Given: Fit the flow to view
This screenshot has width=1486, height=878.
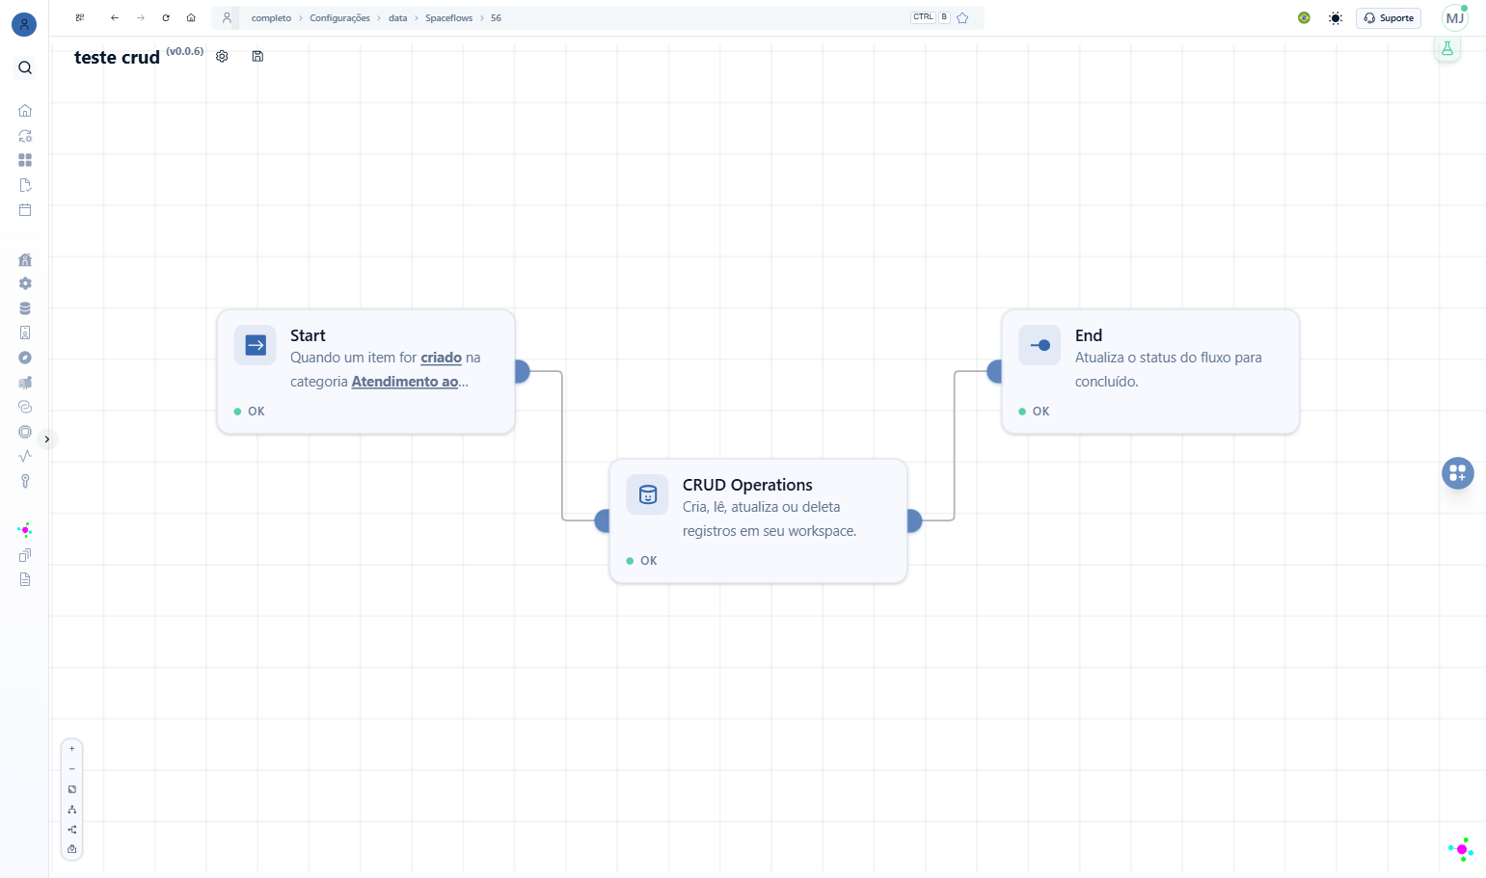Looking at the screenshot, I should click(x=71, y=789).
